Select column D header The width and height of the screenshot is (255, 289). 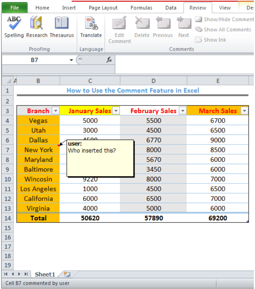pyautogui.click(x=153, y=81)
